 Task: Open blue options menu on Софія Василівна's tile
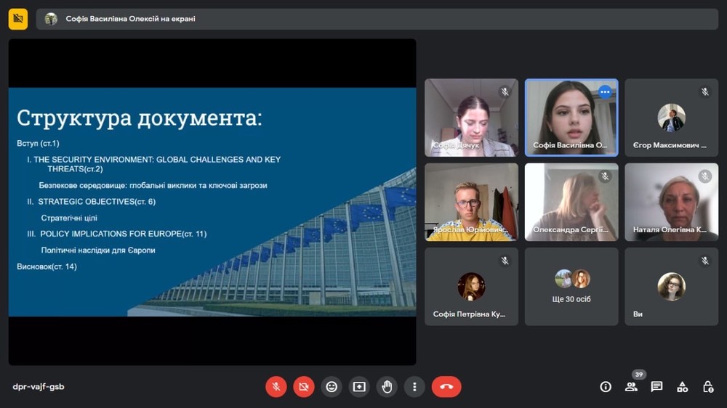pos(605,92)
